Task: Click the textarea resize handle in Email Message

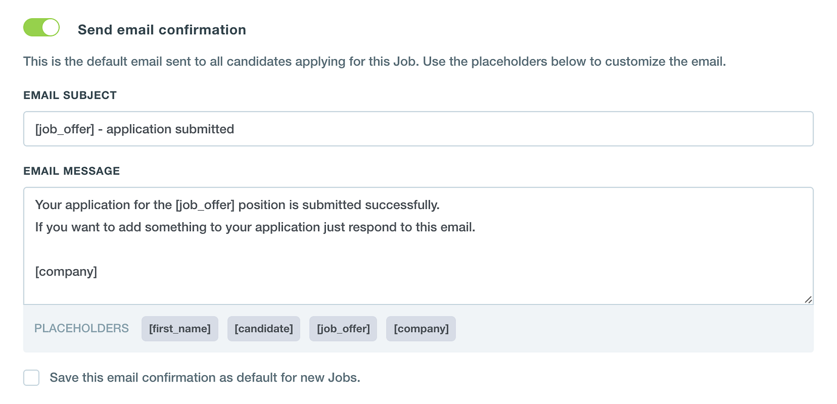Action: tap(808, 299)
